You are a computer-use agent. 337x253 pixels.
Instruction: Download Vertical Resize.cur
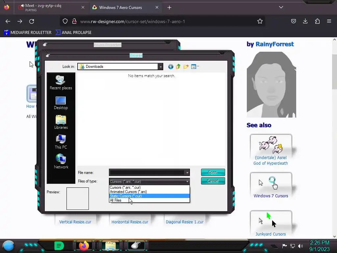click(75, 222)
